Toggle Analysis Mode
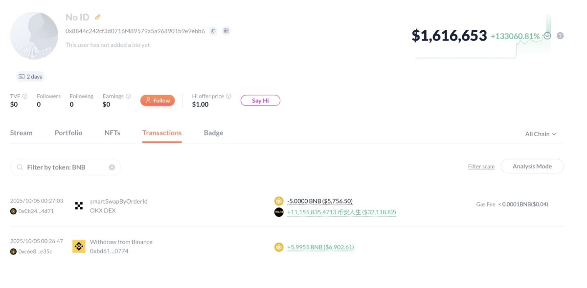Screen dimensions: 587x288 coord(532,166)
